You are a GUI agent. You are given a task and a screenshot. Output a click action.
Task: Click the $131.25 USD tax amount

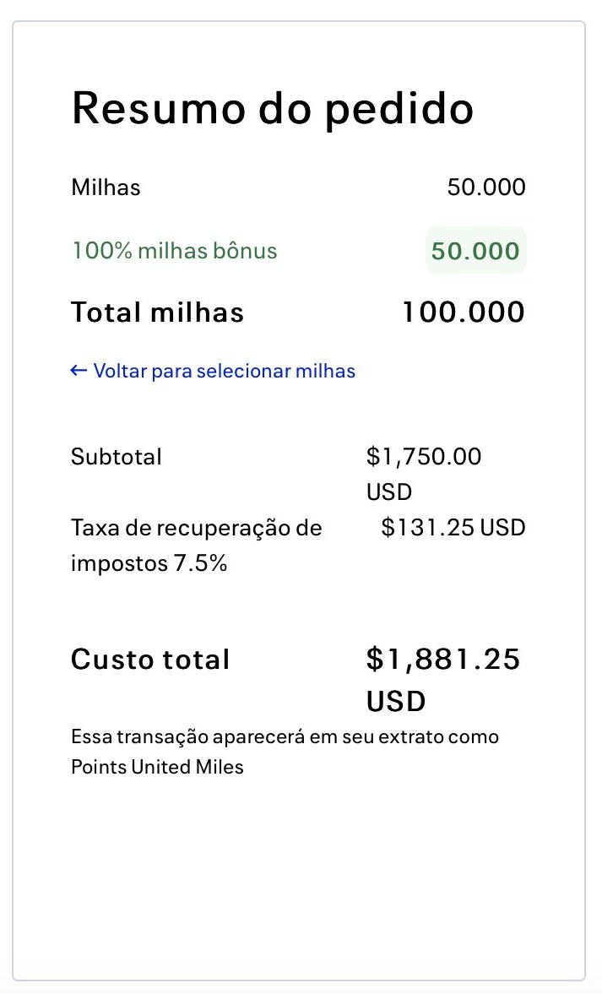[453, 528]
